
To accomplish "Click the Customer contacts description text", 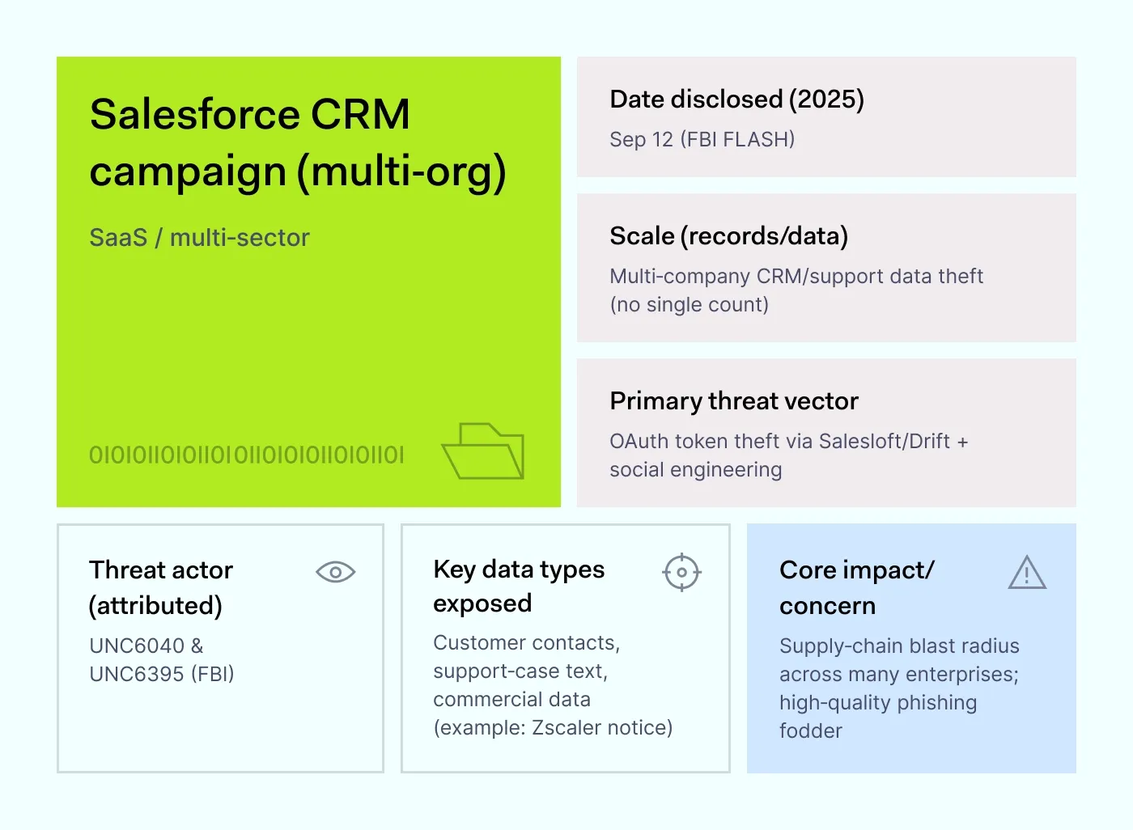I will (x=552, y=685).
